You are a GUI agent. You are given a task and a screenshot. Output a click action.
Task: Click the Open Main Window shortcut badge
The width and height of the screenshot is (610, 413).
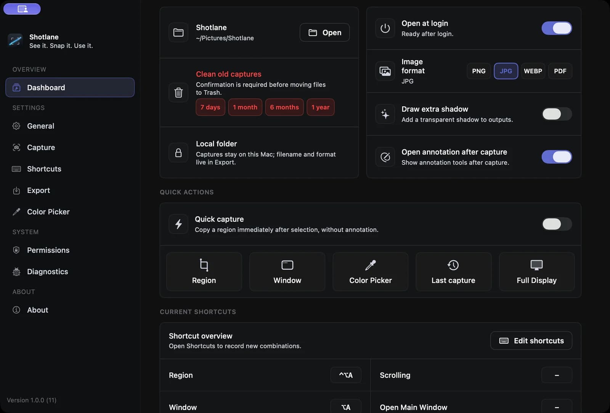coord(557,407)
